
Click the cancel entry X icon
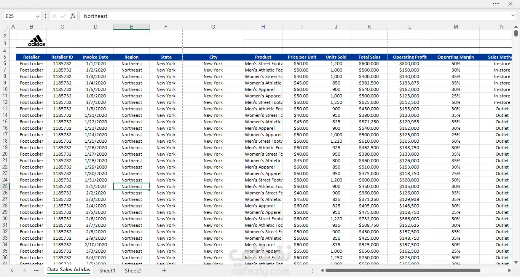[x=54, y=16]
